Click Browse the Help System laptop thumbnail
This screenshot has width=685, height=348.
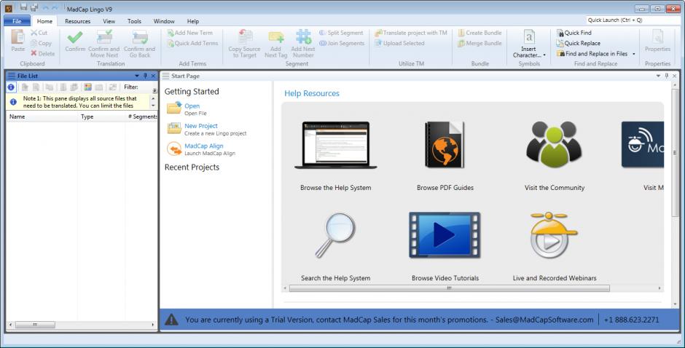[335, 145]
